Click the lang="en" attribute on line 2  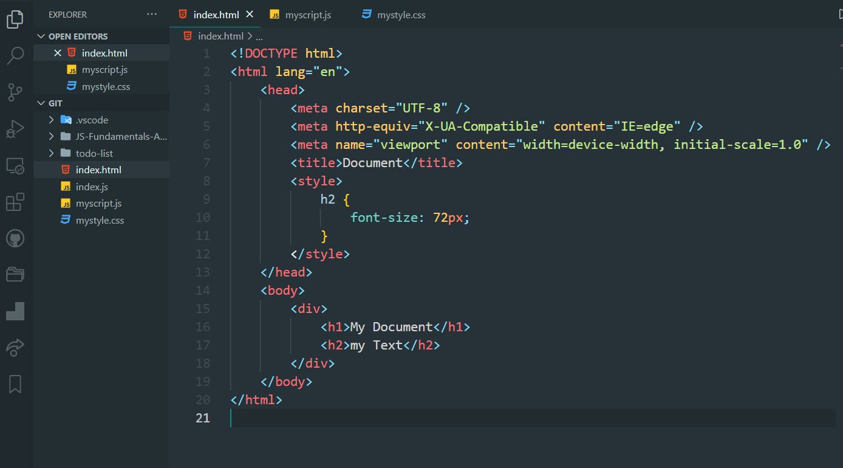309,72
